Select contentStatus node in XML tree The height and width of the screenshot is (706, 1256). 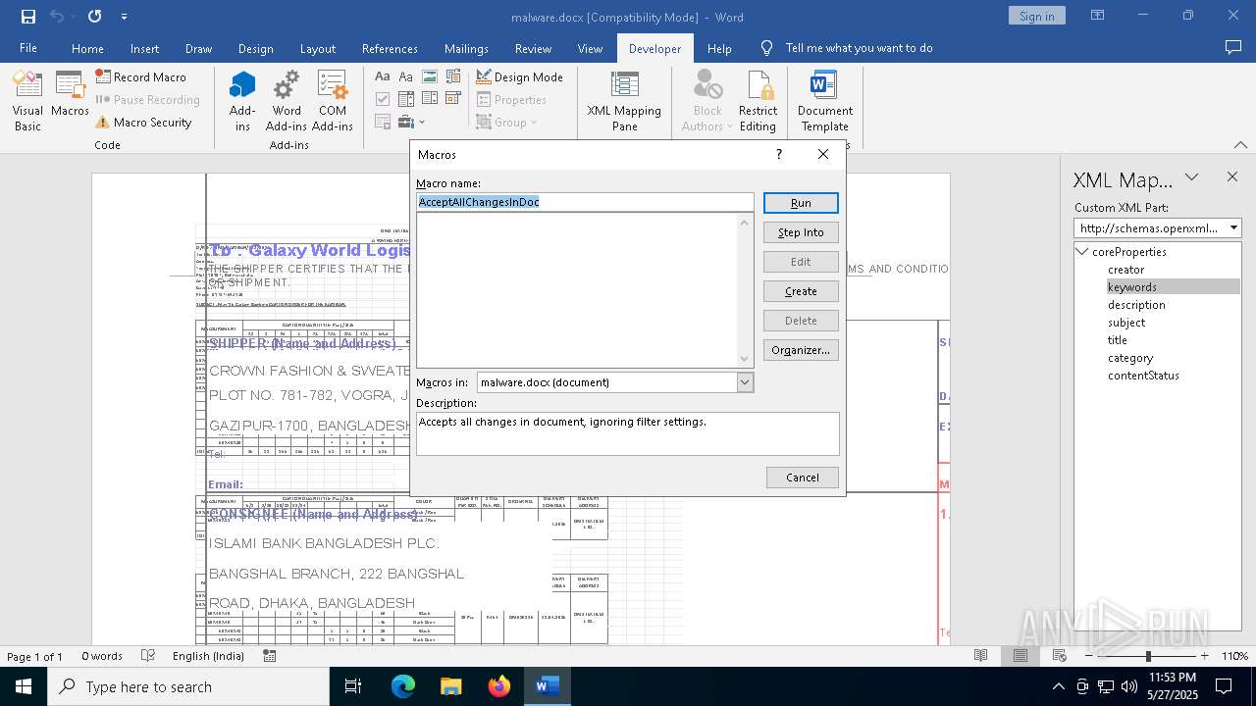1143,376
